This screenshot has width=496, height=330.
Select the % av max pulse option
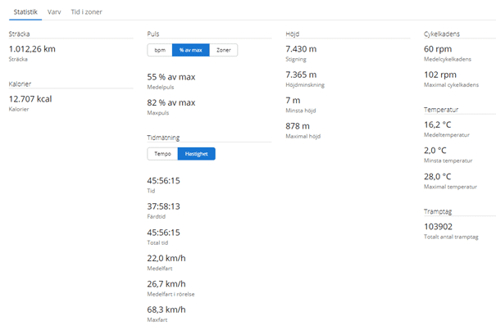pyautogui.click(x=191, y=50)
